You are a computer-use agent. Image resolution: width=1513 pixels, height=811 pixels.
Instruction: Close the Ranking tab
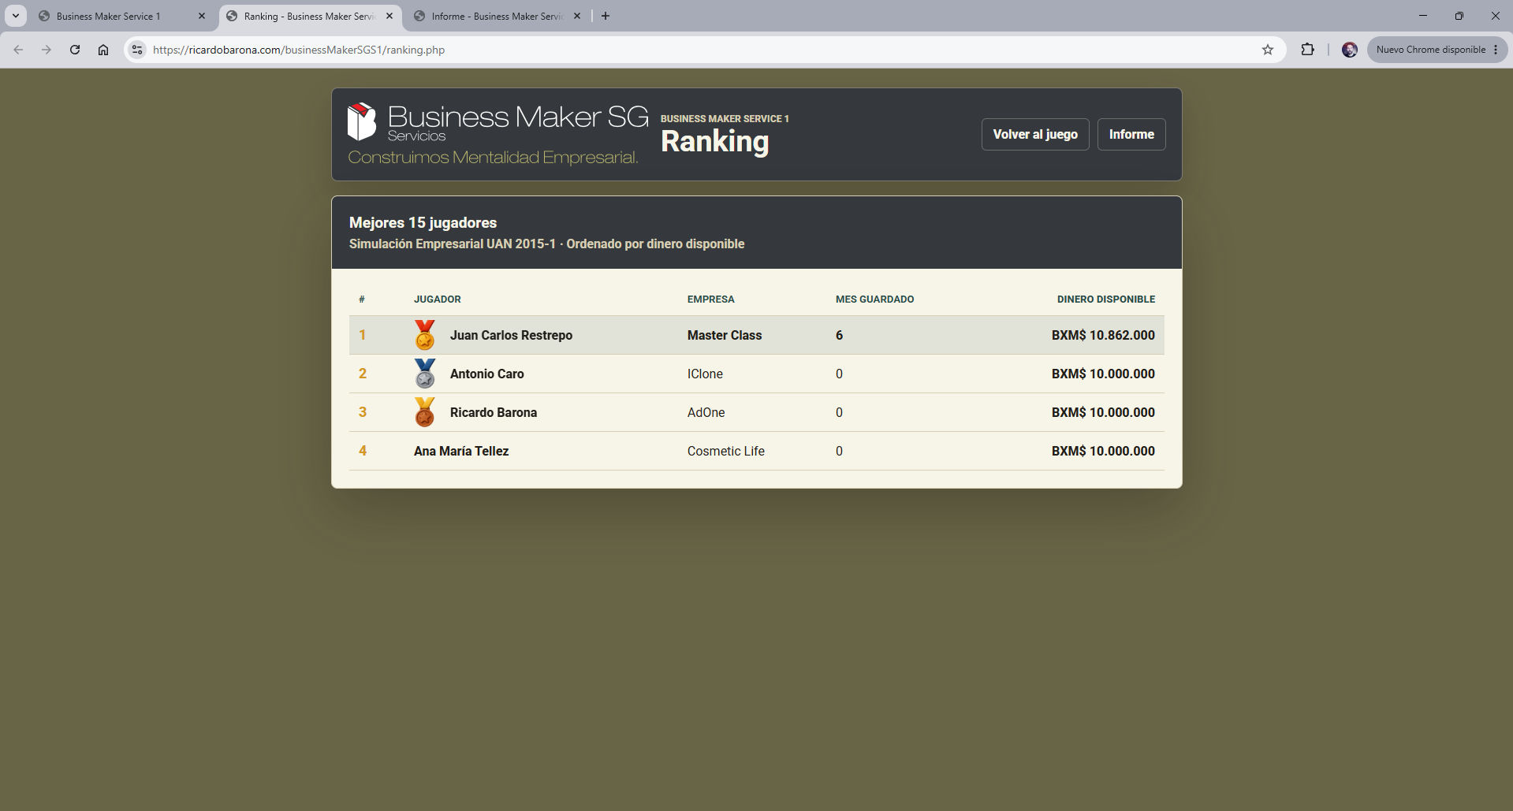pos(389,16)
